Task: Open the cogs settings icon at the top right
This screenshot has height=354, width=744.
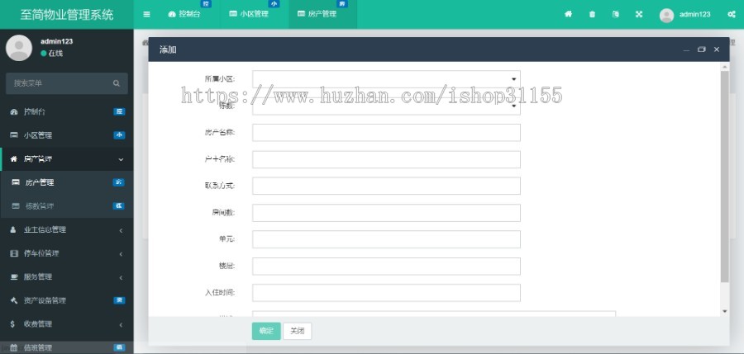Action: coord(732,14)
